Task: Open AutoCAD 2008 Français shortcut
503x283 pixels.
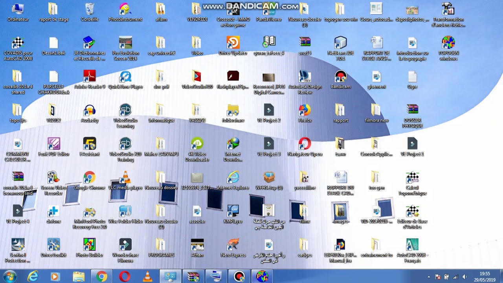Action: (x=412, y=250)
